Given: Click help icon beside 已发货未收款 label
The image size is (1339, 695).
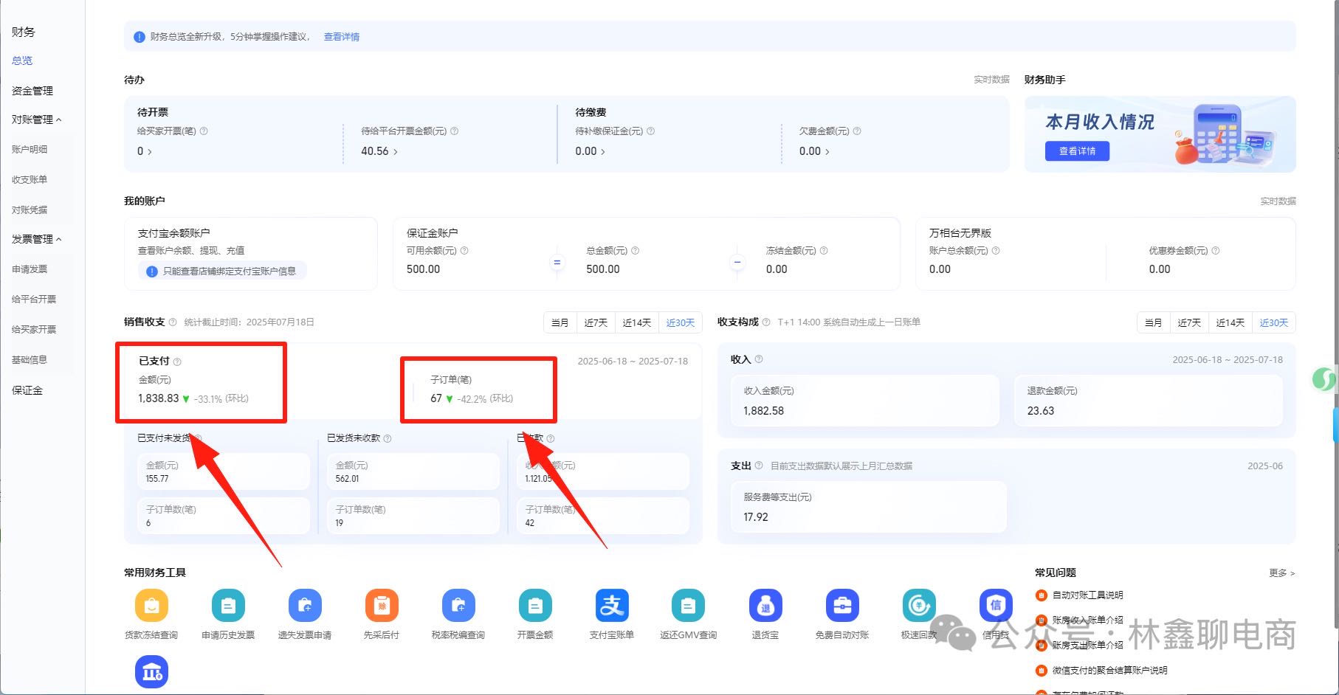Looking at the screenshot, I should (388, 439).
